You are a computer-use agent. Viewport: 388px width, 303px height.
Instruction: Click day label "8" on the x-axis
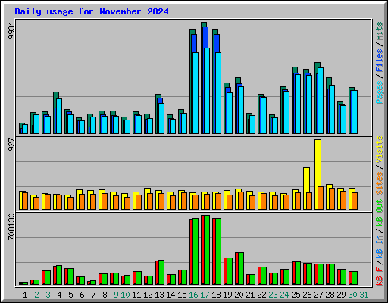[x=105, y=295]
